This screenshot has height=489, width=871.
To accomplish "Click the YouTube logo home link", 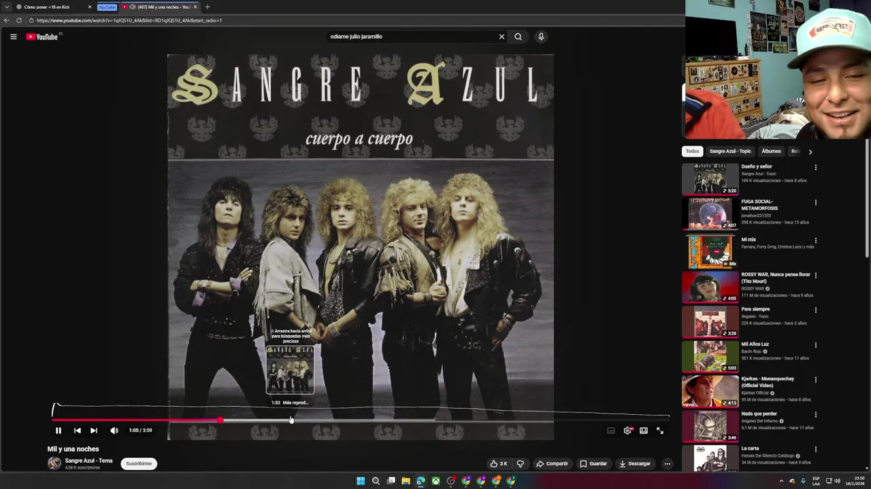I will point(42,37).
